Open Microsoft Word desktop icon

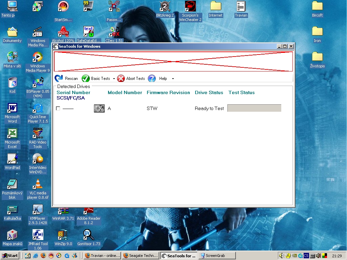[x=13, y=108]
